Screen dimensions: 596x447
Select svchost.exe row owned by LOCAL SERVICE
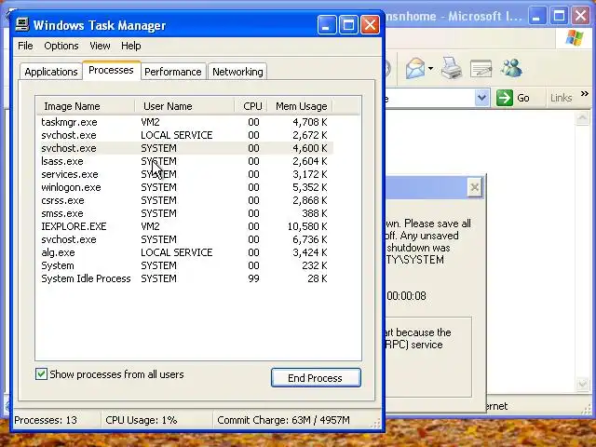click(x=184, y=135)
